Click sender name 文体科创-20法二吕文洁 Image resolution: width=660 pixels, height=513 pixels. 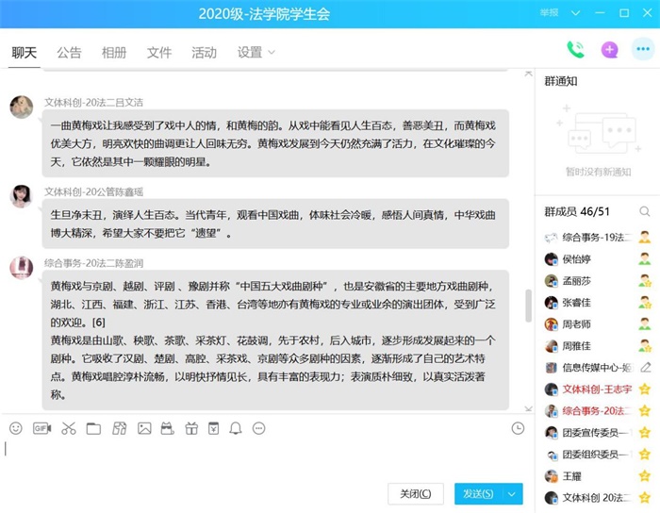93,102
